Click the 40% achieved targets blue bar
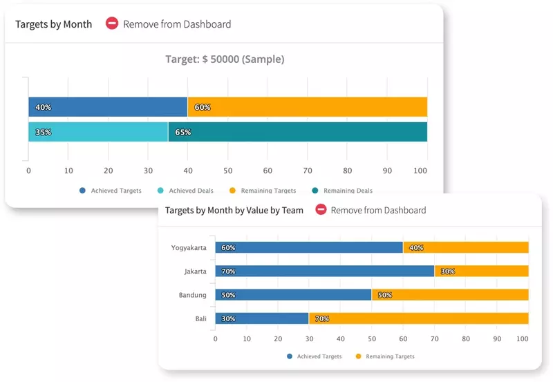The height and width of the screenshot is (382, 553). click(108, 107)
